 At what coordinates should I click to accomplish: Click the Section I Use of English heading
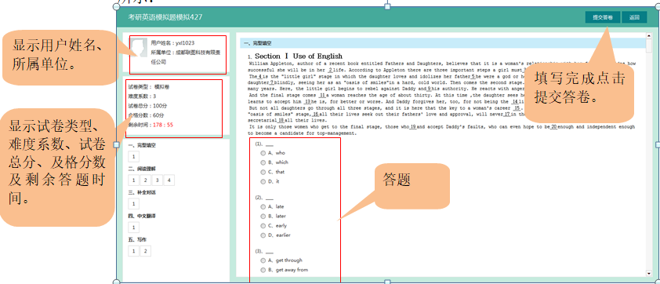tap(299, 56)
